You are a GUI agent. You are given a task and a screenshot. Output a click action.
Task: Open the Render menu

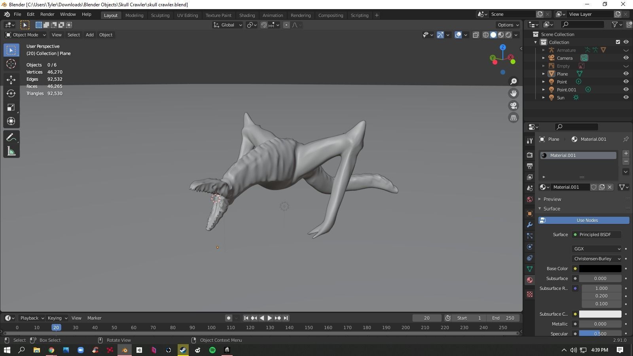tap(47, 14)
